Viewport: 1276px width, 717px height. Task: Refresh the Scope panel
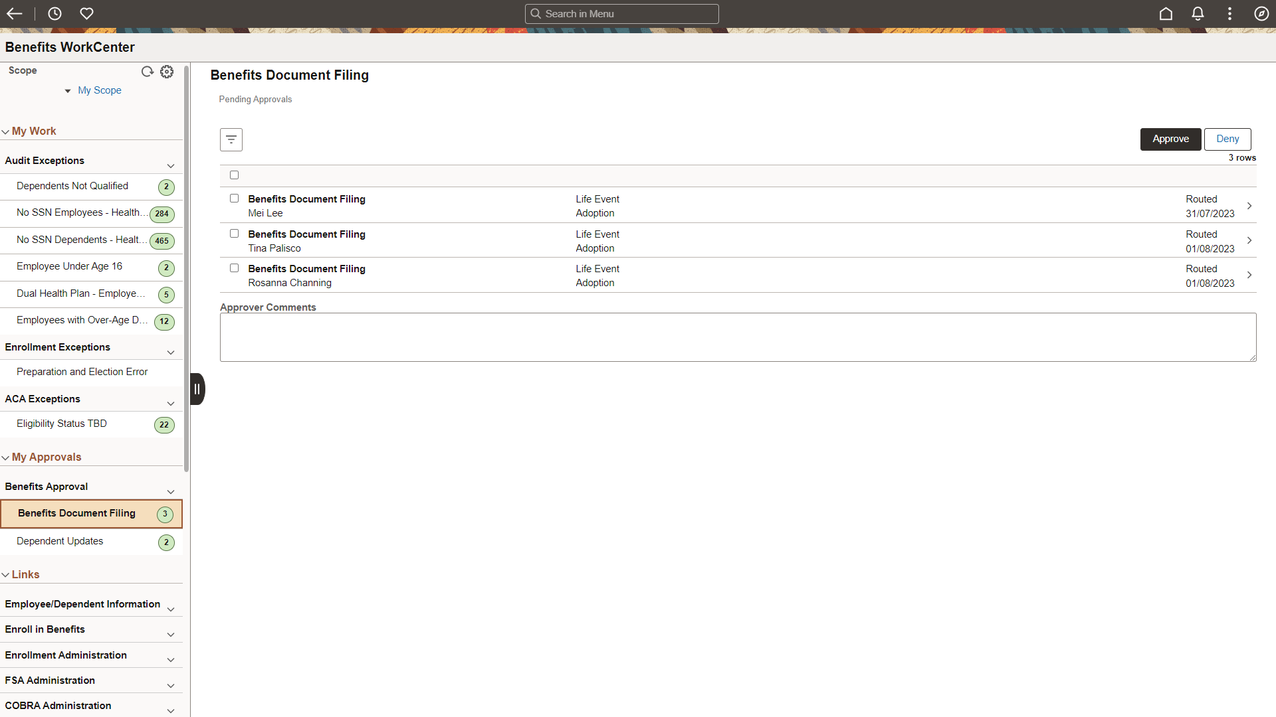(148, 71)
